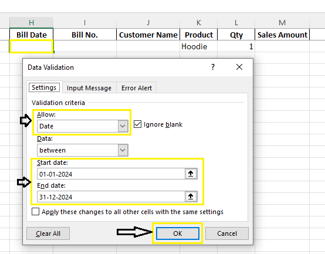
Task: Click the Start date range selector icon
Action: [191, 174]
